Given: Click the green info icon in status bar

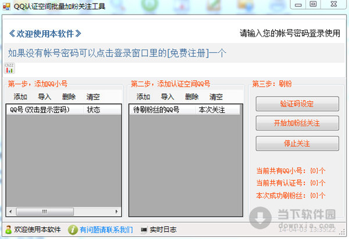Looking at the screenshot, I should point(73,230).
